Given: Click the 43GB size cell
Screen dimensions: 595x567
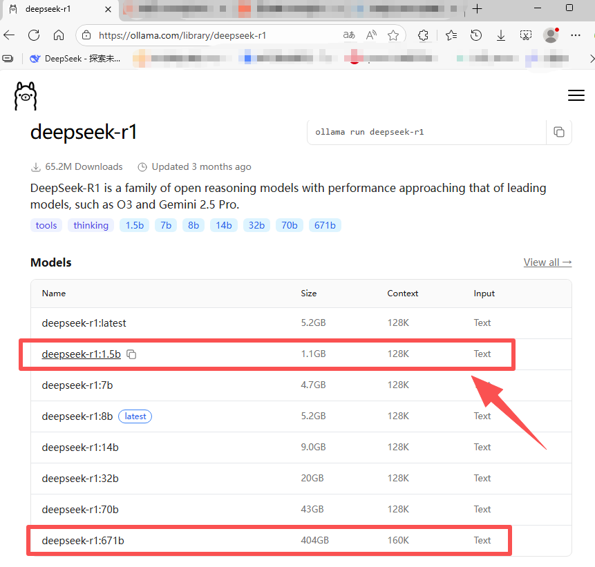Looking at the screenshot, I should (312, 510).
